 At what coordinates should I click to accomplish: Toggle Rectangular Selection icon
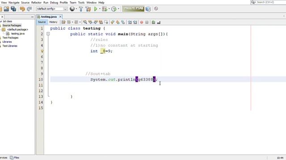(106, 22)
